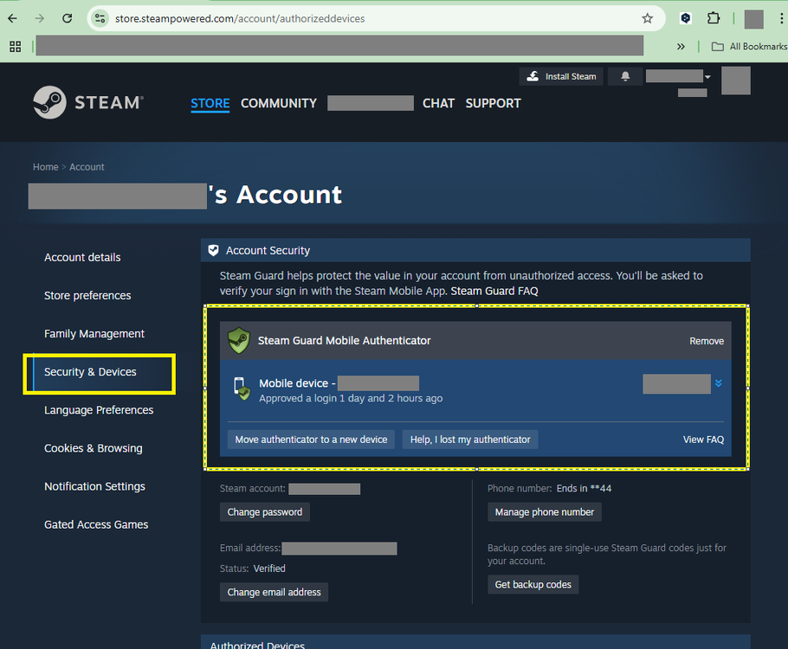Select Security & Devices in sidebar
This screenshot has height=649, width=788.
91,372
